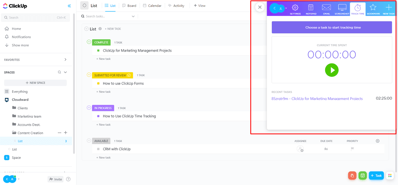
Task: Click the list icon beside header title
Action: [84, 6]
